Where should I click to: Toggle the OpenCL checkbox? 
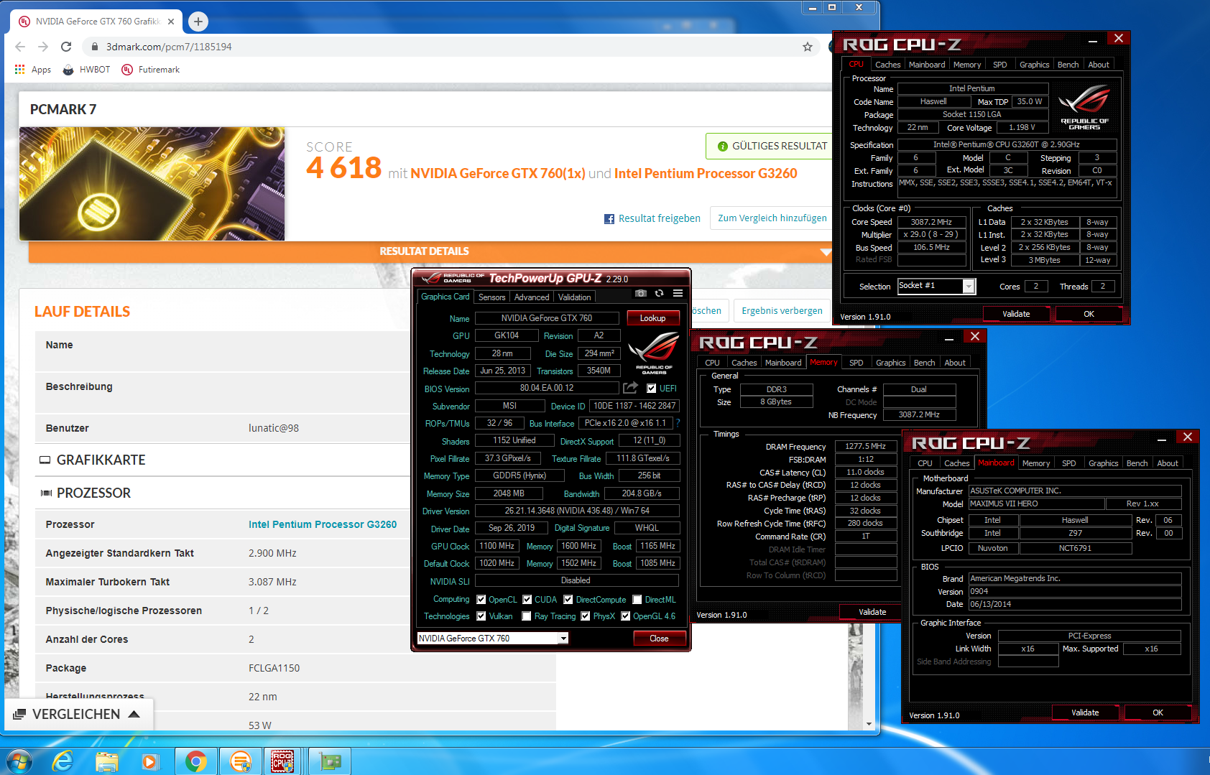pos(481,600)
